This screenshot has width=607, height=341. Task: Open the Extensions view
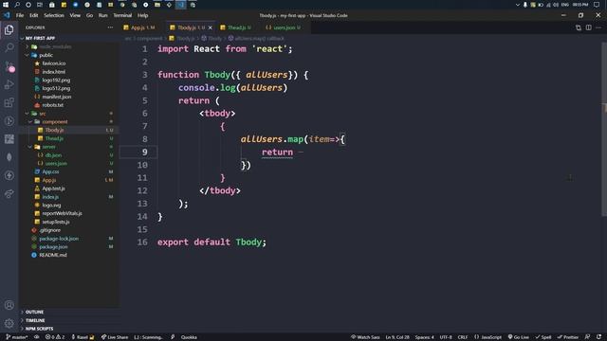pyautogui.click(x=9, y=102)
